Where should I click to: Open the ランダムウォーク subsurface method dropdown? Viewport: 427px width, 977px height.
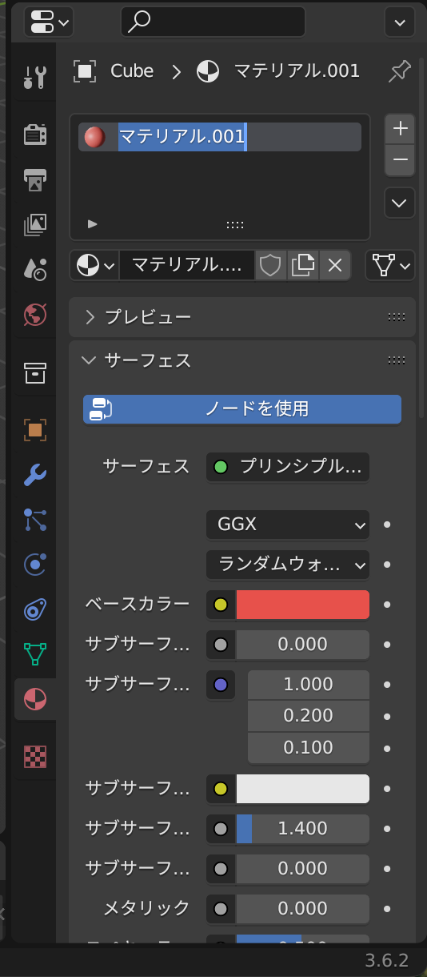pyautogui.click(x=288, y=565)
